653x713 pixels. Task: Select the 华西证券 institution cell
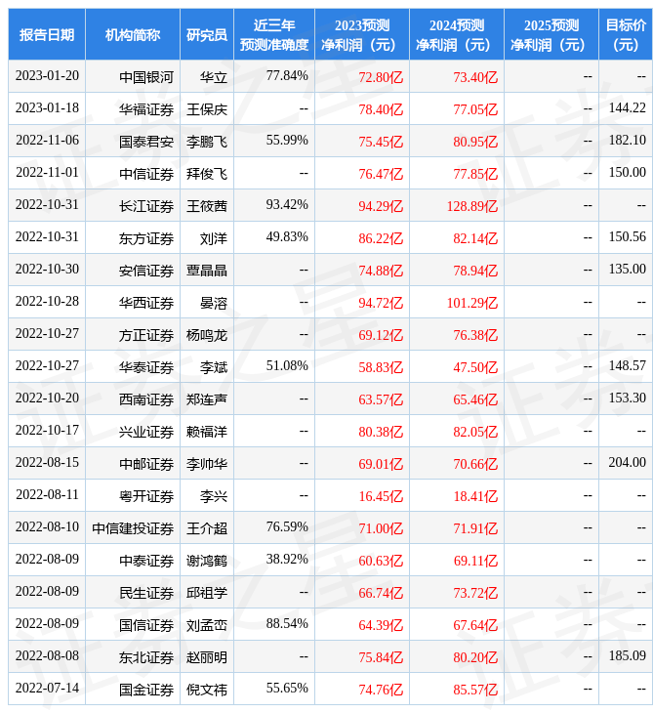133,302
